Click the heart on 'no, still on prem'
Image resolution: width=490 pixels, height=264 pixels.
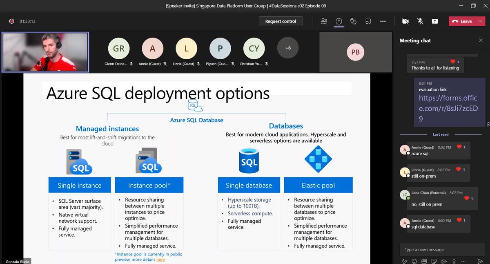click(x=467, y=198)
